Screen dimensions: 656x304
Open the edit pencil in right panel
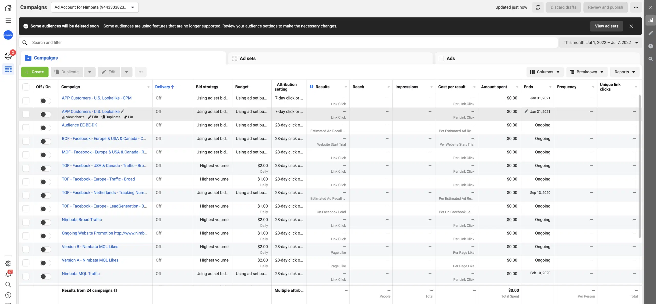[651, 33]
